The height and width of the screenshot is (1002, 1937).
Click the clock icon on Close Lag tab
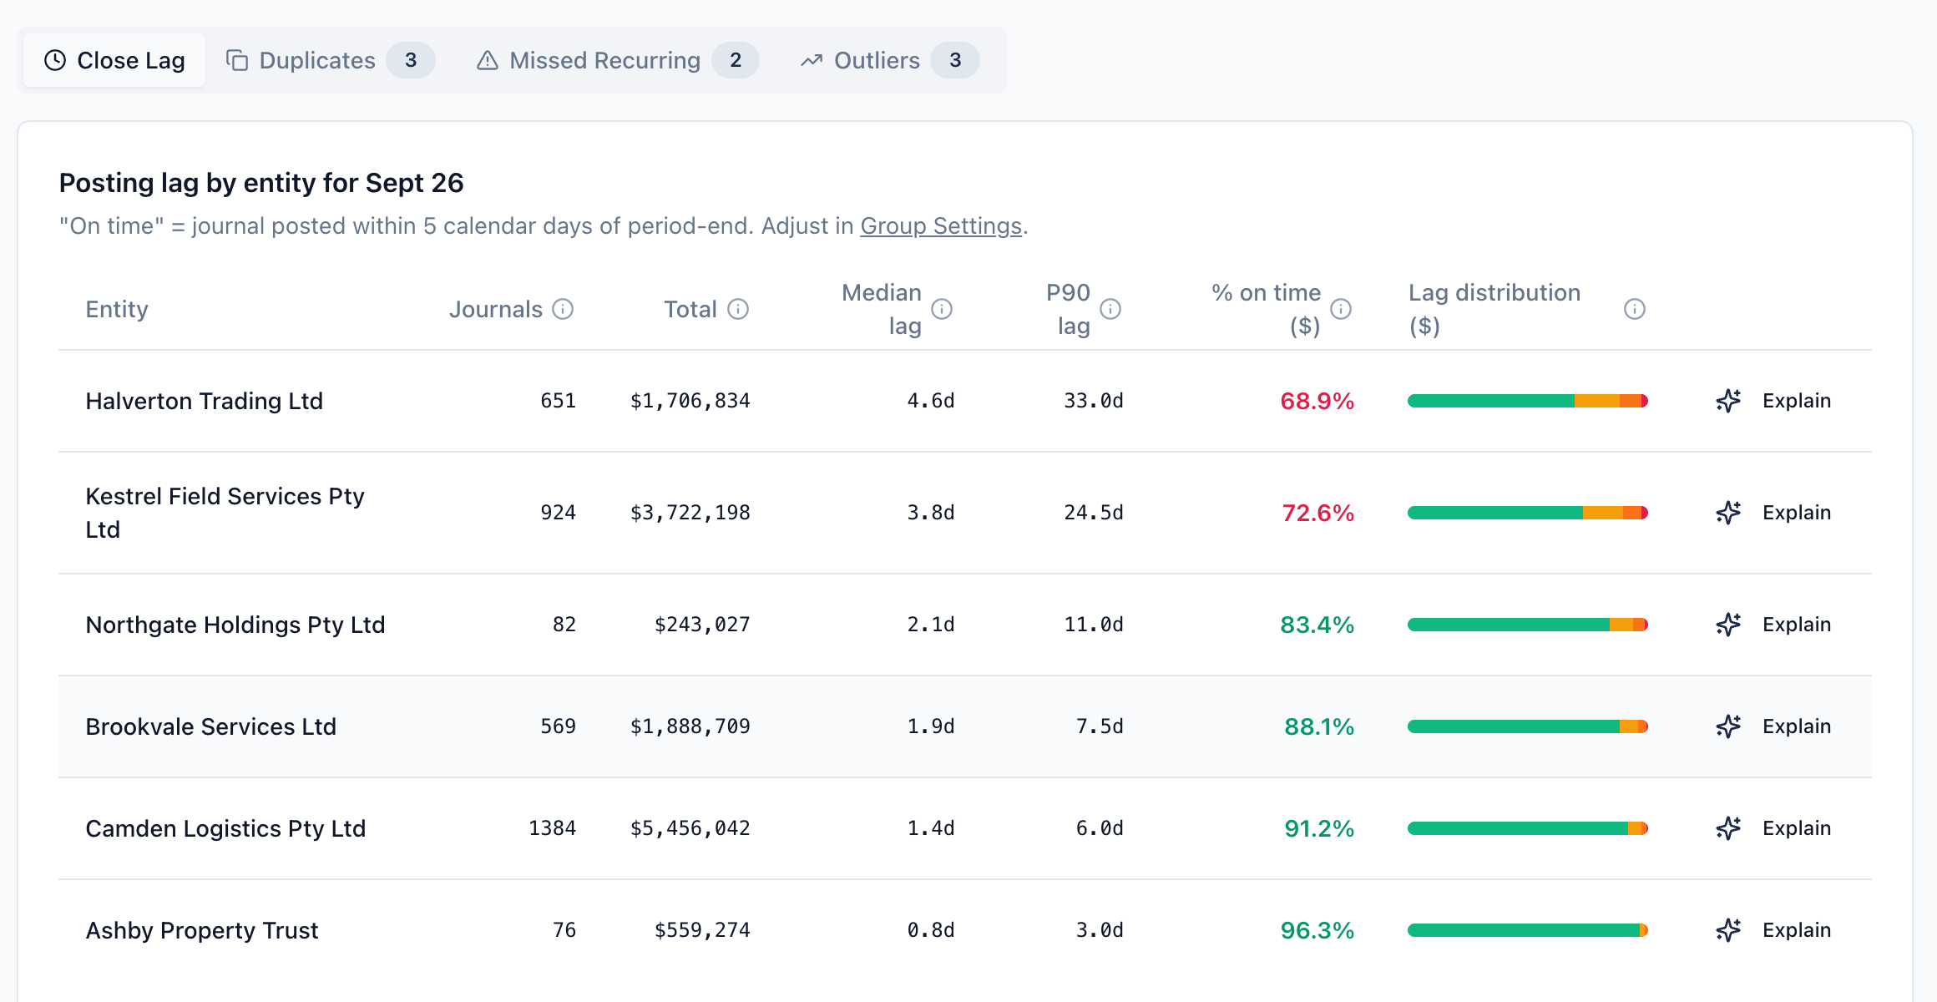point(55,60)
